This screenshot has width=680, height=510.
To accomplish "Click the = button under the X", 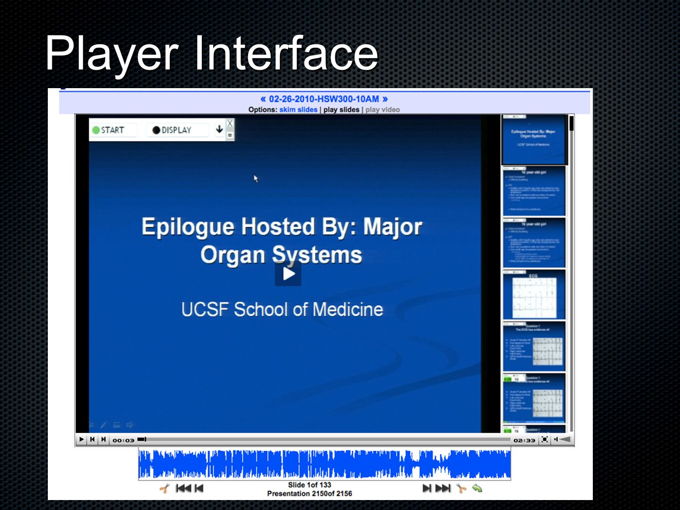I will click(230, 135).
